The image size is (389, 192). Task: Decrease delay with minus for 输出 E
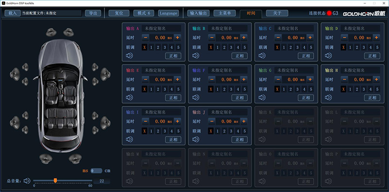pyautogui.click(x=145, y=80)
